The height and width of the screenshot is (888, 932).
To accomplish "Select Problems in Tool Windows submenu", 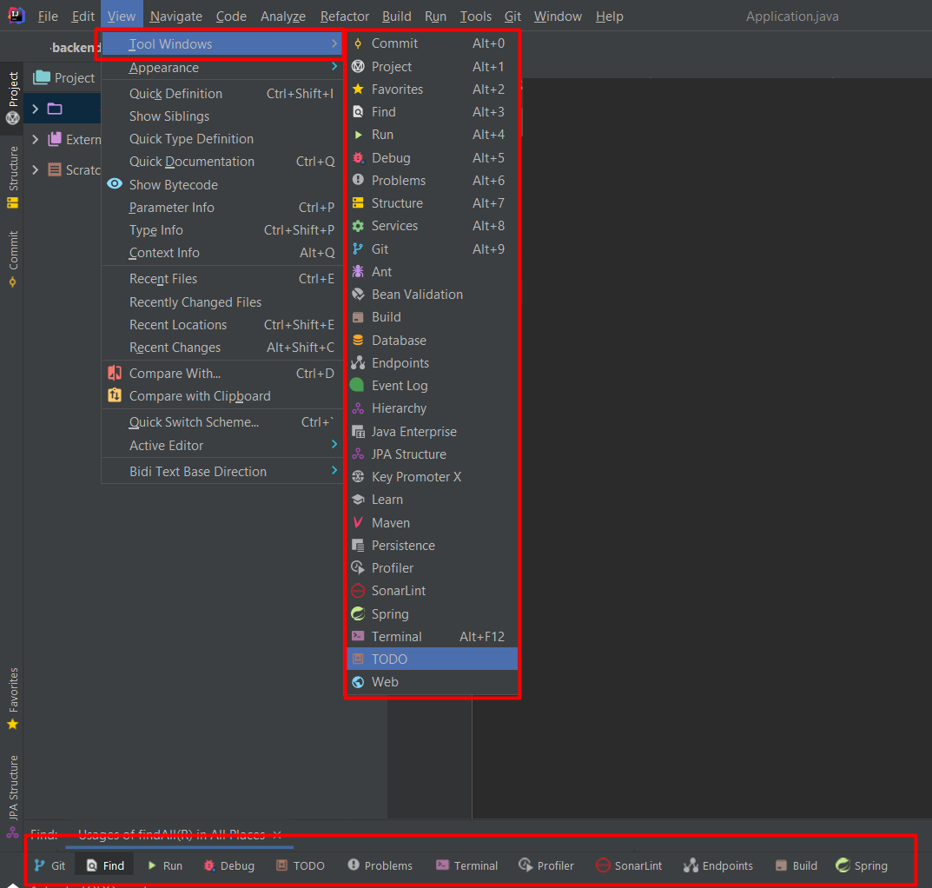I will click(x=432, y=180).
